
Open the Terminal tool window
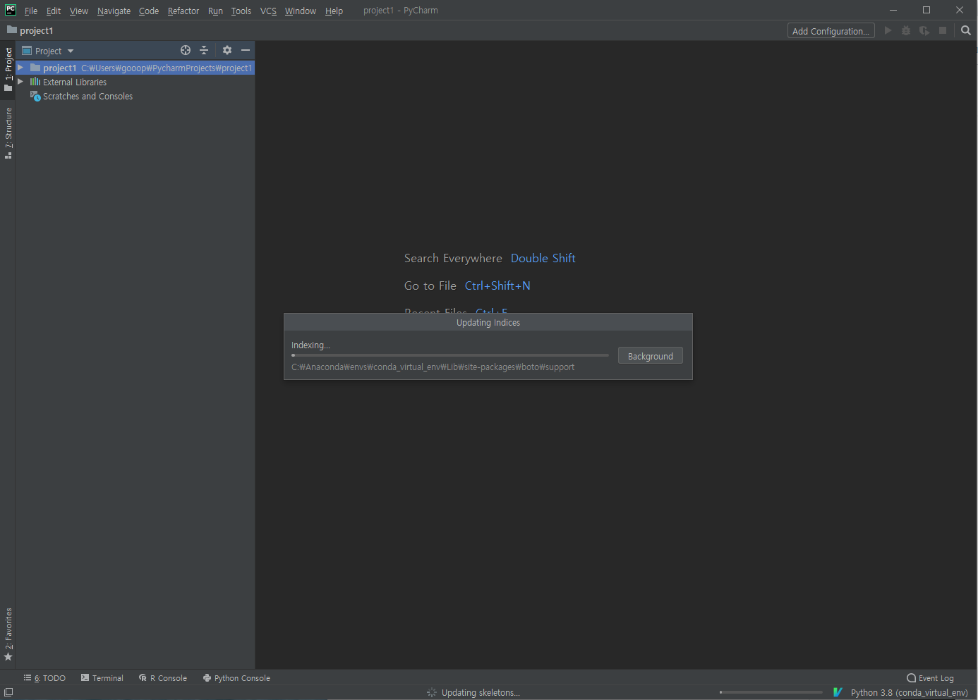pos(102,678)
